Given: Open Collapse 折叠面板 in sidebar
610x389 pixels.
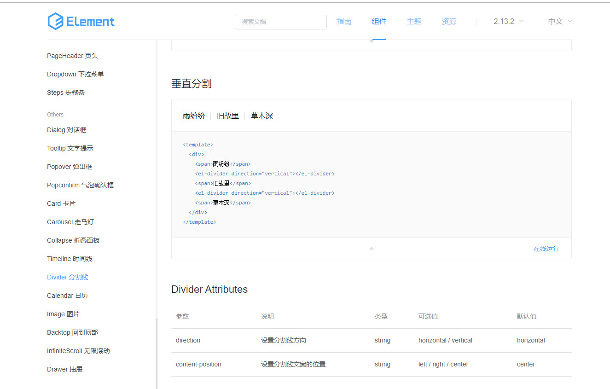Looking at the screenshot, I should [73, 240].
